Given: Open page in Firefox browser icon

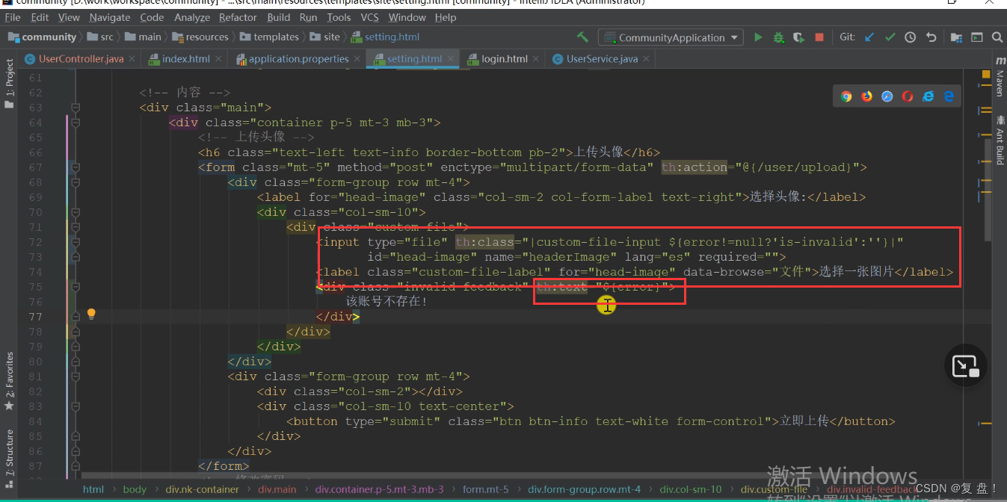Looking at the screenshot, I should (x=866, y=96).
